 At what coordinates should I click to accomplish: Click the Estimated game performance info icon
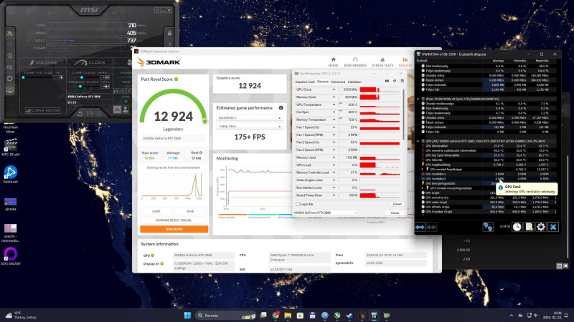[x=281, y=108]
